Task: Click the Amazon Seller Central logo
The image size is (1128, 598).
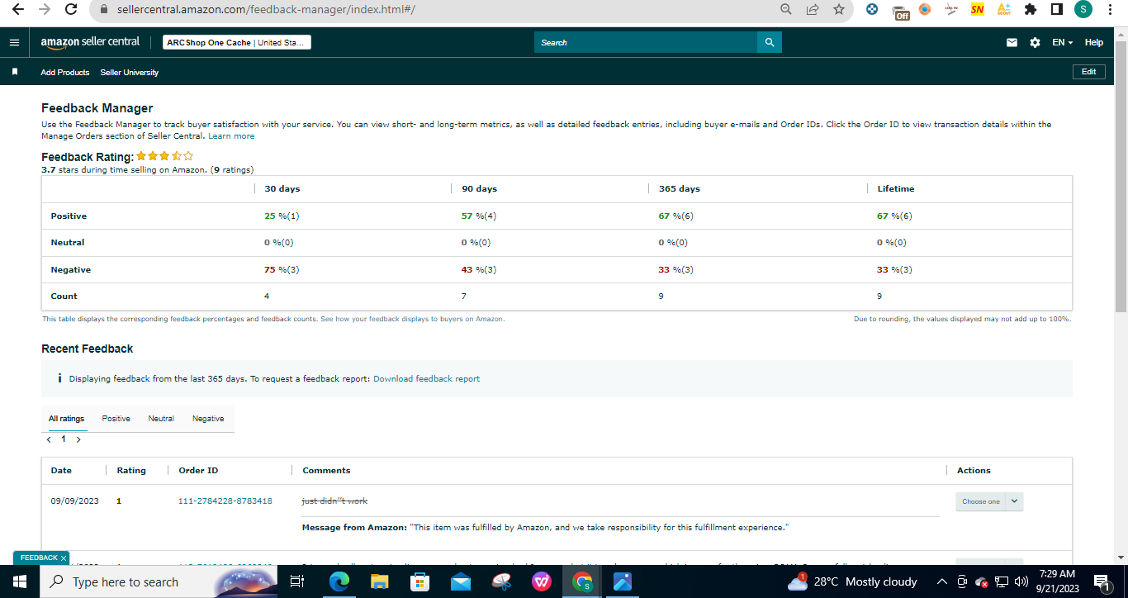Action: pyautogui.click(x=90, y=42)
